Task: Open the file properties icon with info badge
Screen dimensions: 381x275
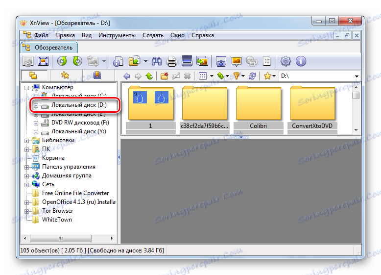Action: [x=118, y=61]
